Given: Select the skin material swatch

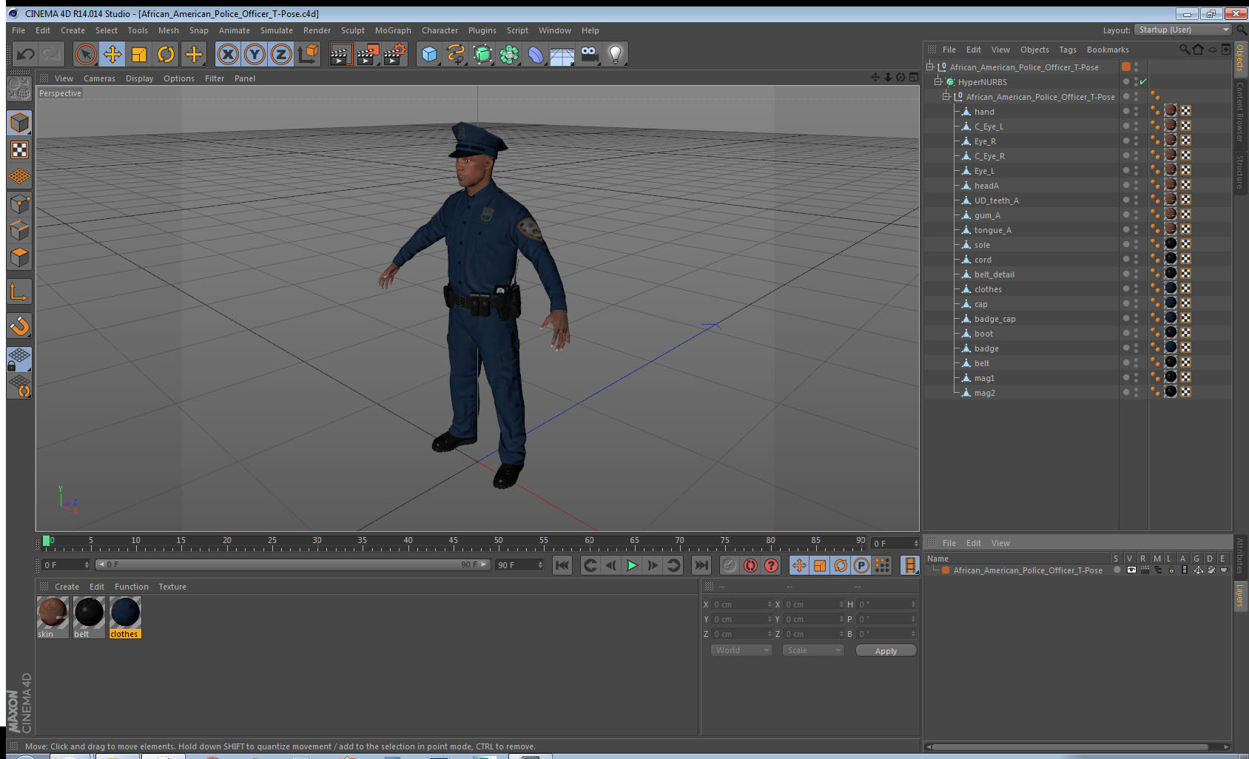Looking at the screenshot, I should pyautogui.click(x=53, y=613).
